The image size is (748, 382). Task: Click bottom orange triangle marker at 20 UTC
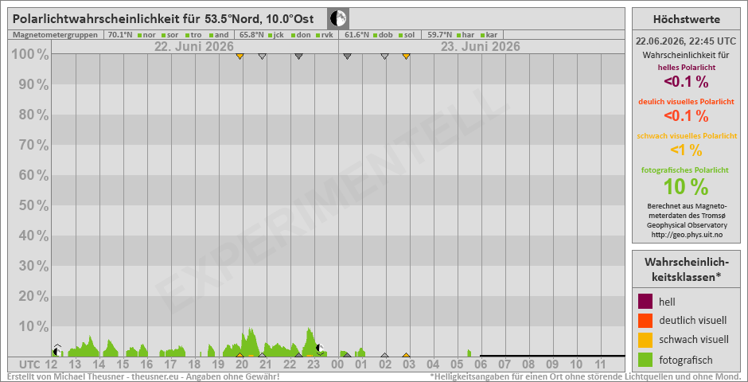tap(240, 355)
